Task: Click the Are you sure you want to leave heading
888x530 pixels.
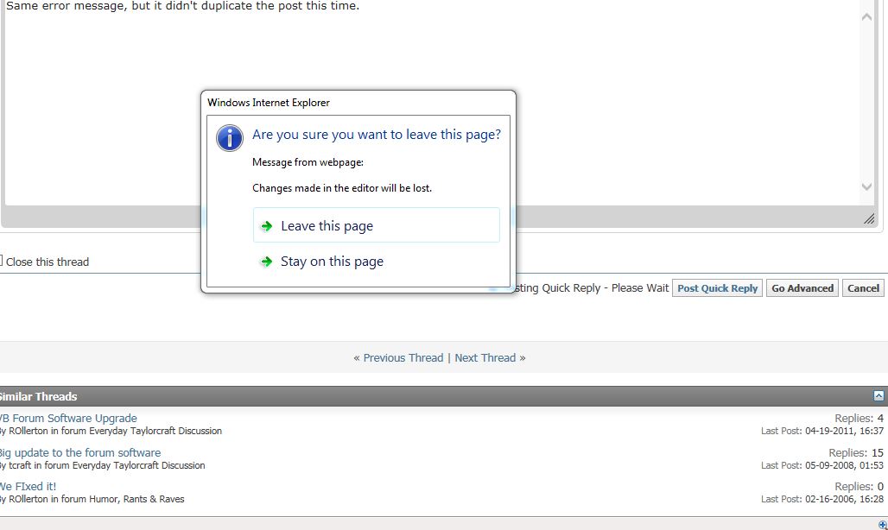Action: [377, 134]
